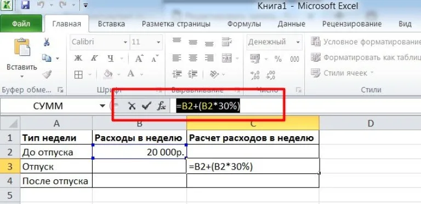
Task: Open the Денежный number format dropdown
Action: click(x=298, y=42)
